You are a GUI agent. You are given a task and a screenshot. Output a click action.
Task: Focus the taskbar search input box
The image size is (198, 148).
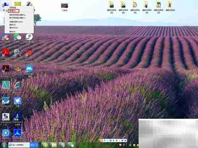(x=19, y=145)
